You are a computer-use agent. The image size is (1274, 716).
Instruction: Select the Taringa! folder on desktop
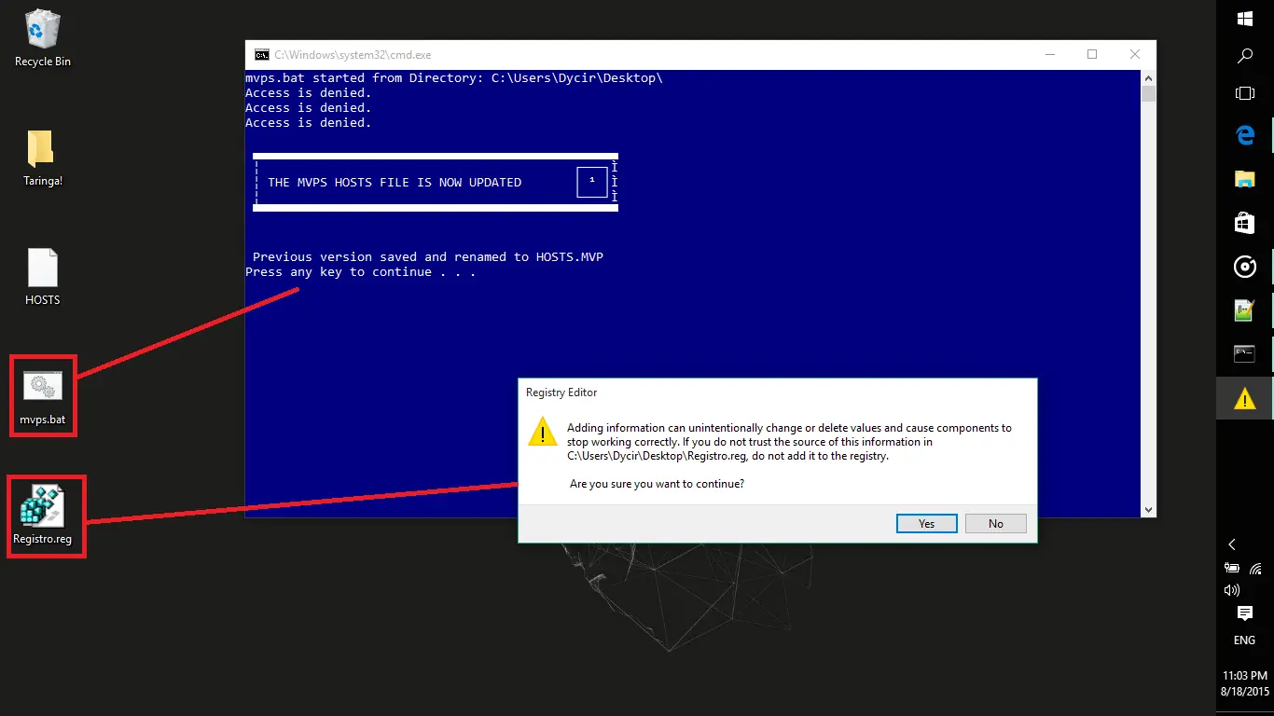43,158
